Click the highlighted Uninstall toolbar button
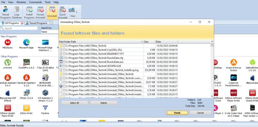The width and height of the screenshot is (258, 127). (52, 12)
